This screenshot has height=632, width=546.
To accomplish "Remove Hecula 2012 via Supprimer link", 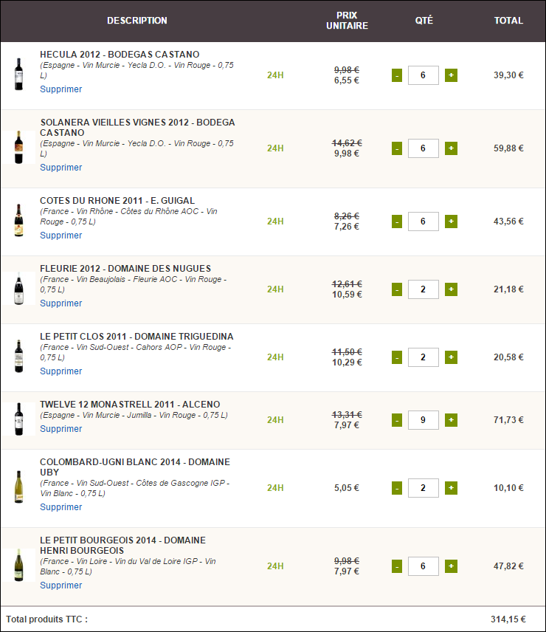I will pyautogui.click(x=61, y=89).
